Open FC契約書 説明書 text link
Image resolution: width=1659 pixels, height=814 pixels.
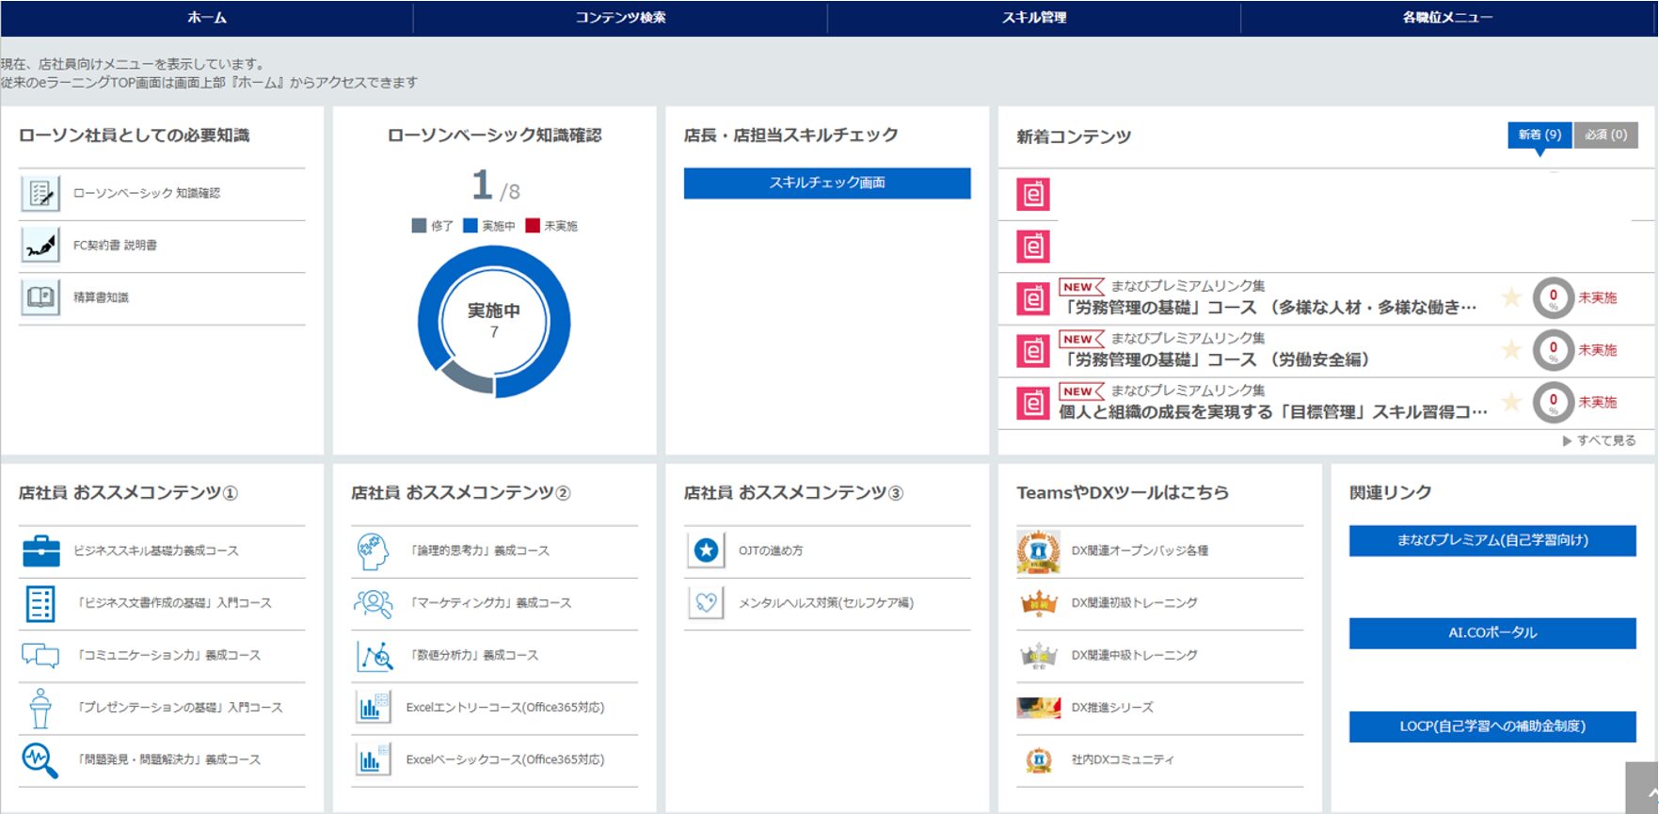115,246
